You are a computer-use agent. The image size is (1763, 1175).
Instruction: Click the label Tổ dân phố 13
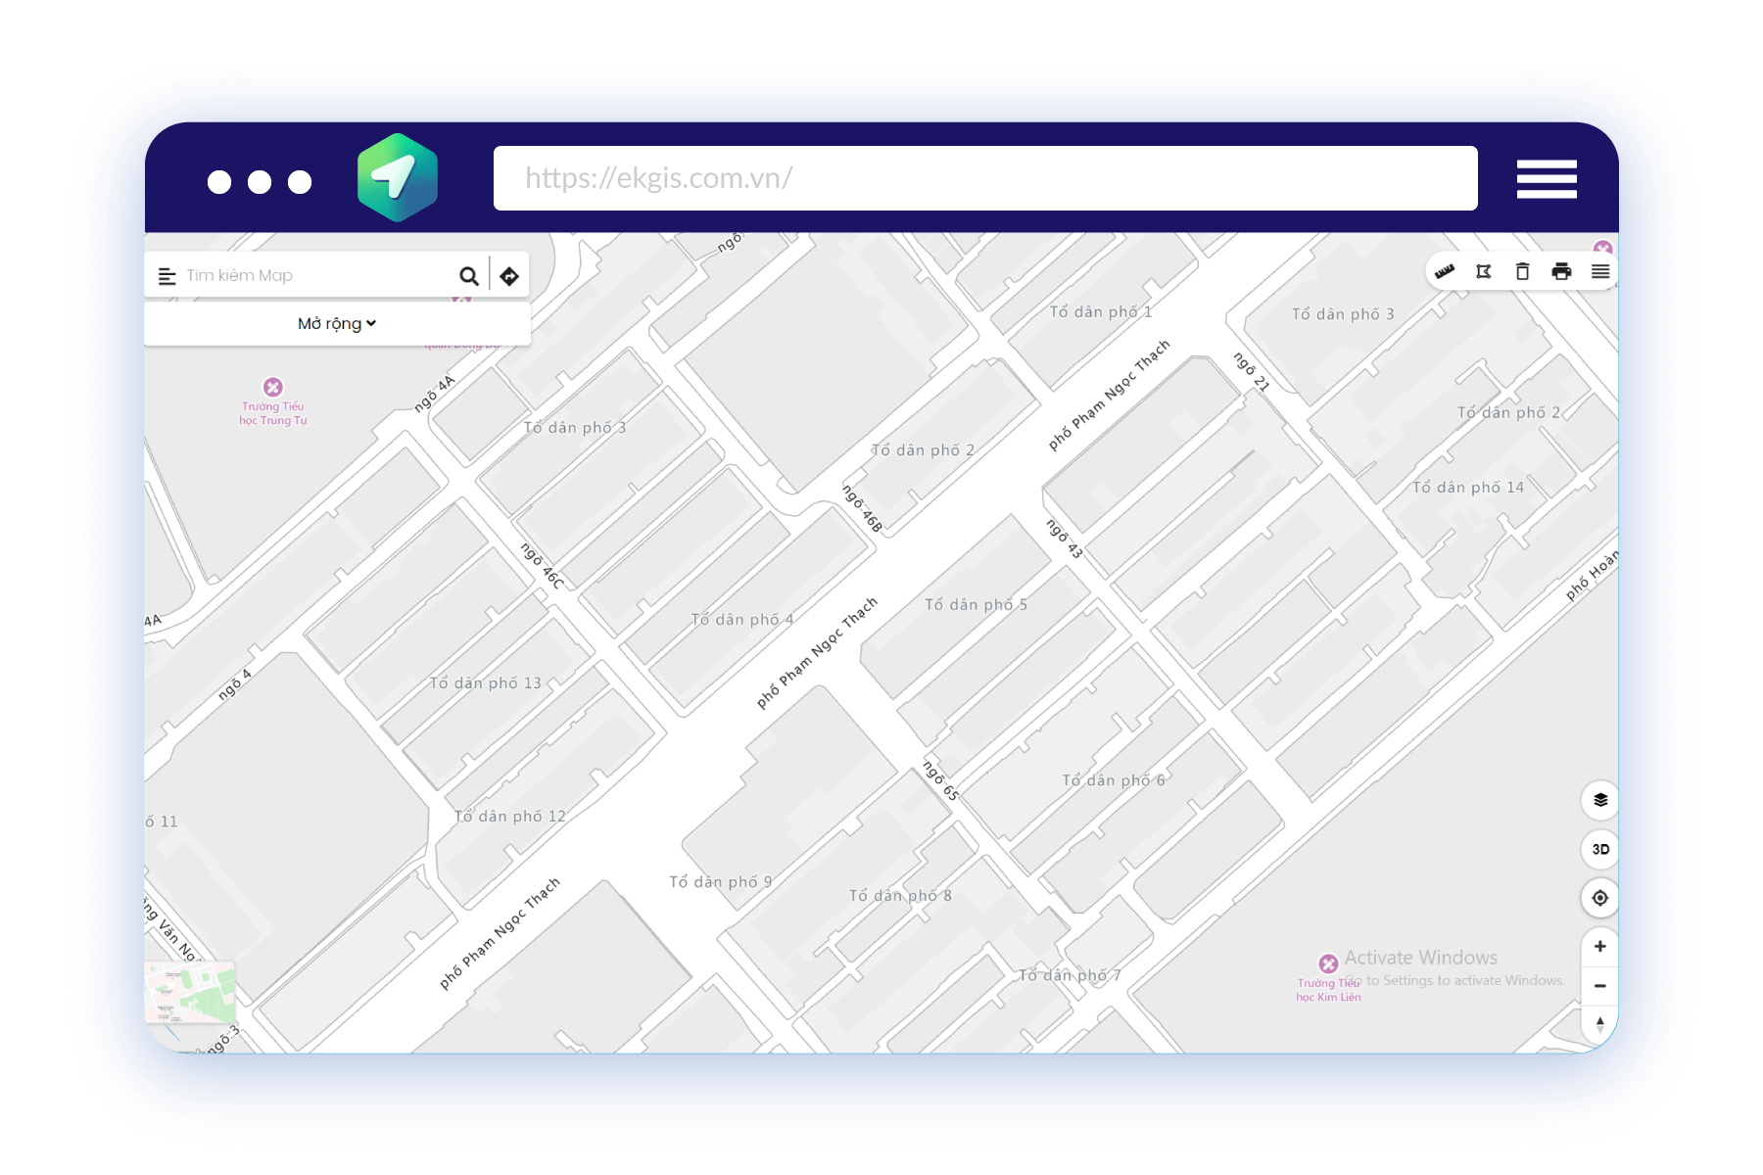tap(486, 682)
